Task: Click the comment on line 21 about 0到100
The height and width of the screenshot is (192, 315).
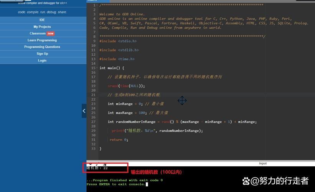Action: 134,95
